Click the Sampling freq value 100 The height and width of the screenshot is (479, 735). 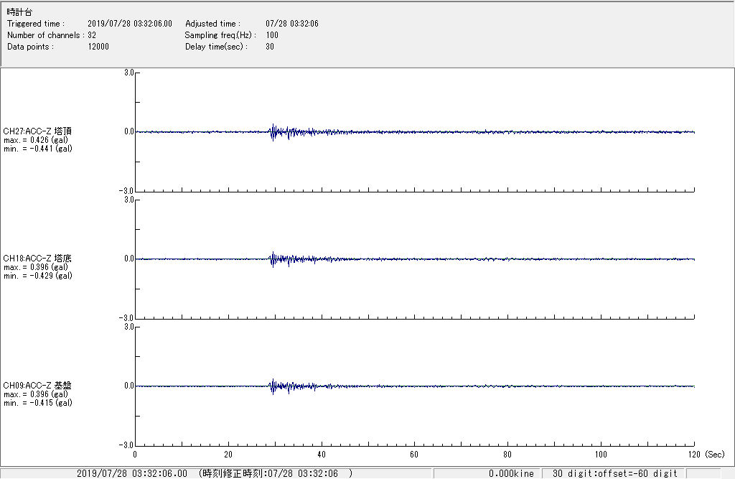point(272,35)
